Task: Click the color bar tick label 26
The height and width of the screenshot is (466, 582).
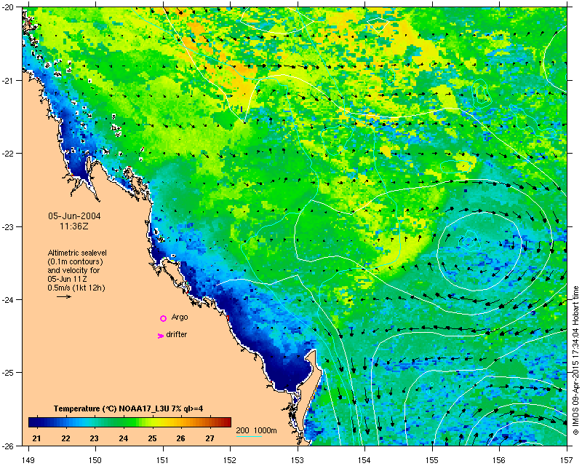Action: click(x=180, y=438)
